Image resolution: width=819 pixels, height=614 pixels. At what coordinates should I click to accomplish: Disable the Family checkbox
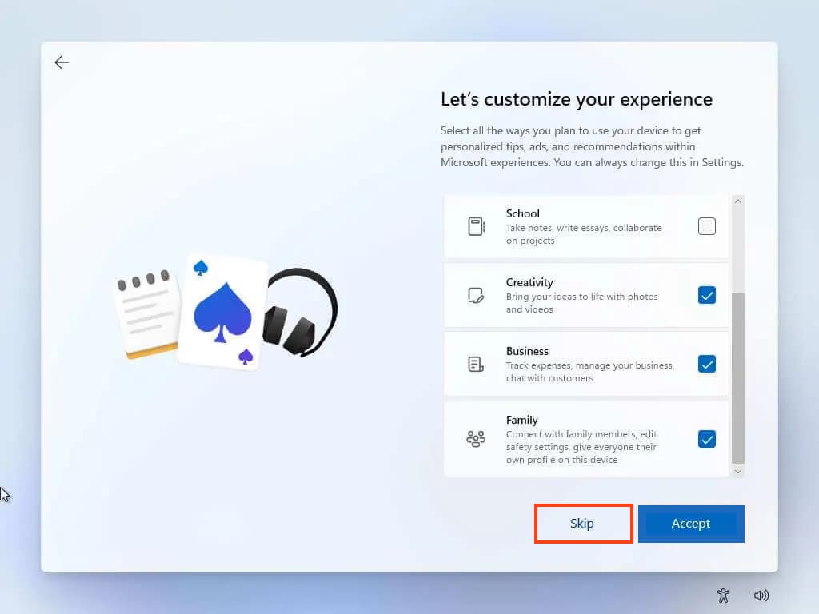coord(707,439)
